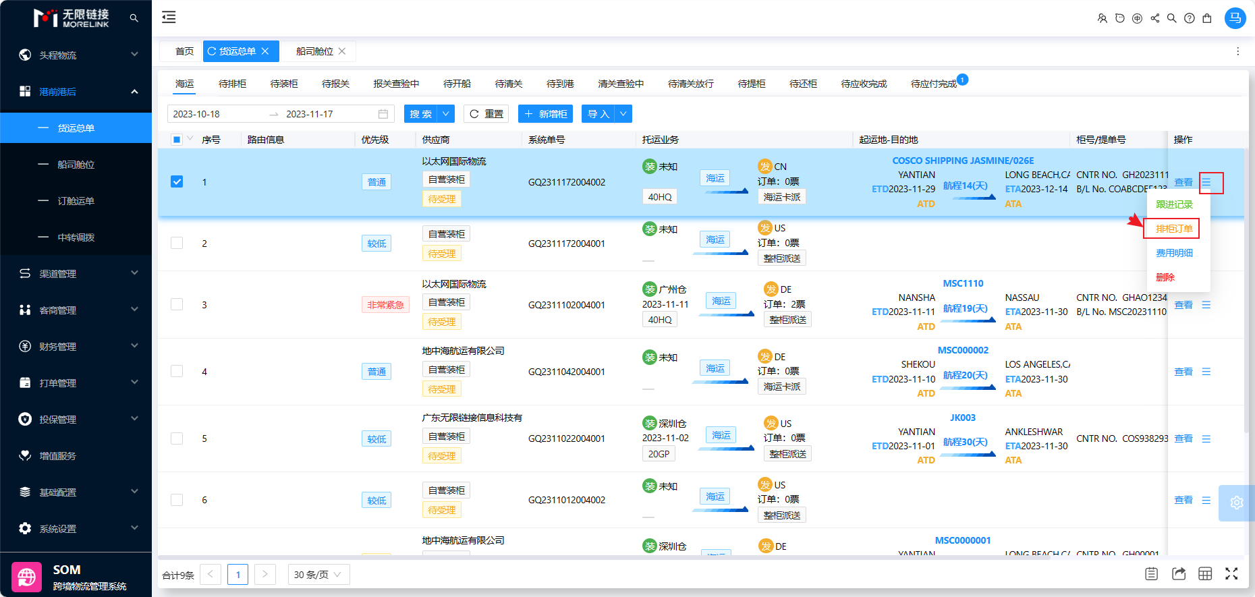
Task: Click the share icon in top bar
Action: 1155,18
